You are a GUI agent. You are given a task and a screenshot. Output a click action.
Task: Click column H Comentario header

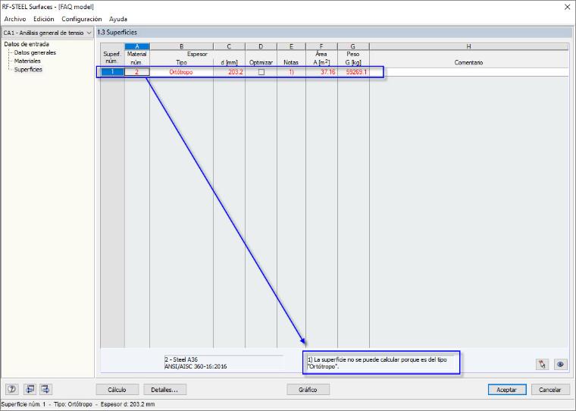click(x=468, y=46)
